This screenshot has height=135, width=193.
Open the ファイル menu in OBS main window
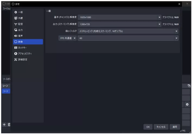click(7, 9)
